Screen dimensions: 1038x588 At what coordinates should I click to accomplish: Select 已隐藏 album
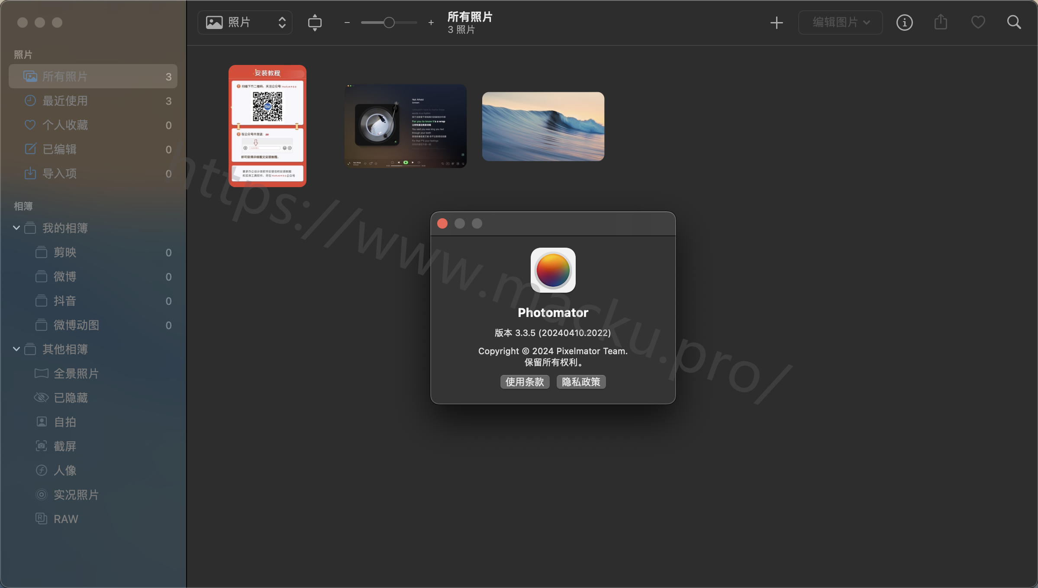pyautogui.click(x=93, y=398)
